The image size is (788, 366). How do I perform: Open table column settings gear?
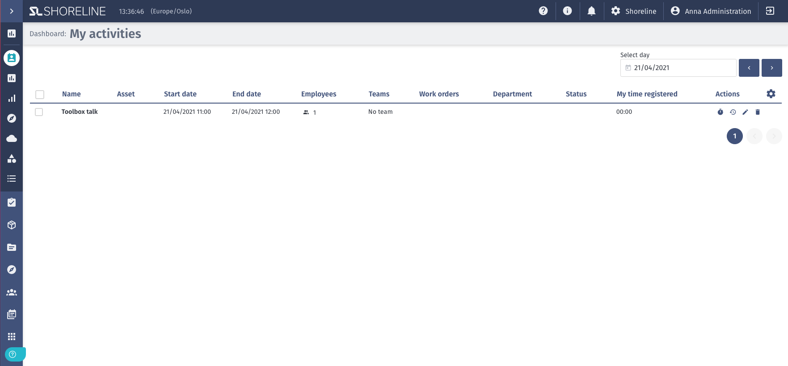771,94
